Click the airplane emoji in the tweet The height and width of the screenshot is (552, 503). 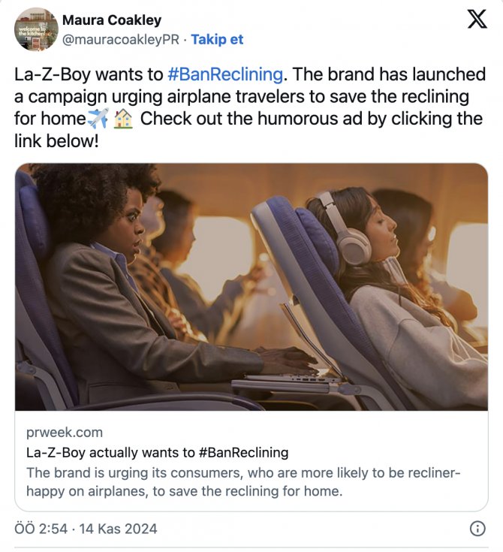[98, 119]
